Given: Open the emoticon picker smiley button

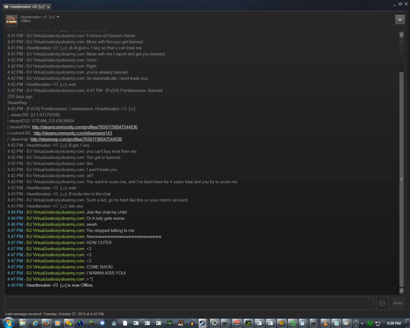Looking at the screenshot, I should click(382, 303).
